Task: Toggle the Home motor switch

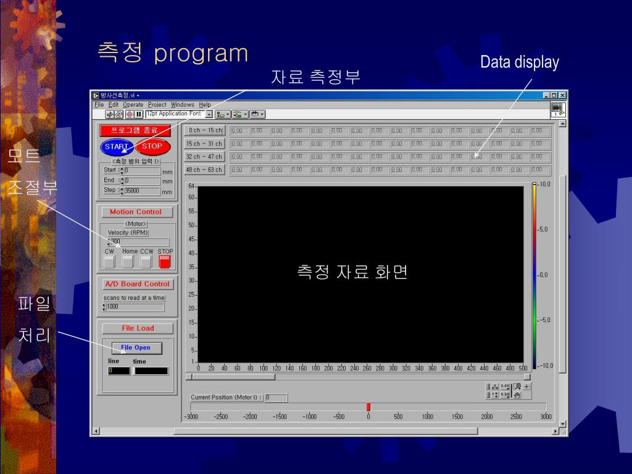Action: pos(127,262)
